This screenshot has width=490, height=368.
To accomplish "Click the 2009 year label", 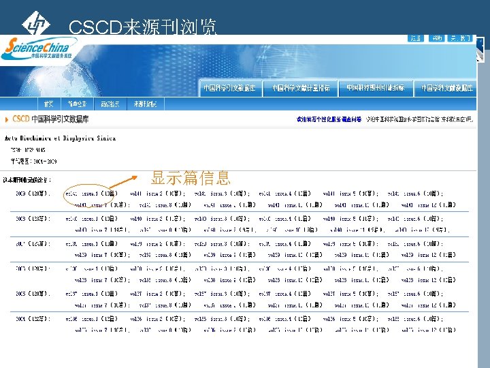I will tap(33, 194).
